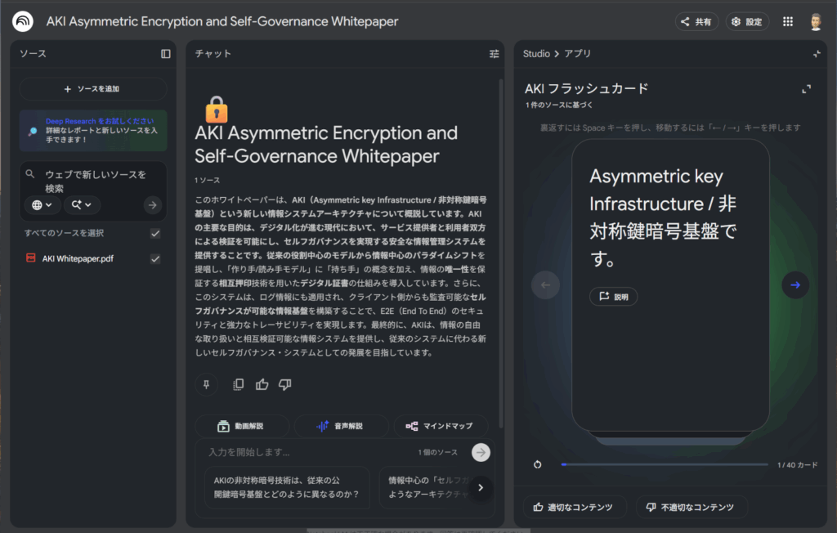Expand flashcards to fullscreen view
The height and width of the screenshot is (533, 837).
[x=806, y=89]
